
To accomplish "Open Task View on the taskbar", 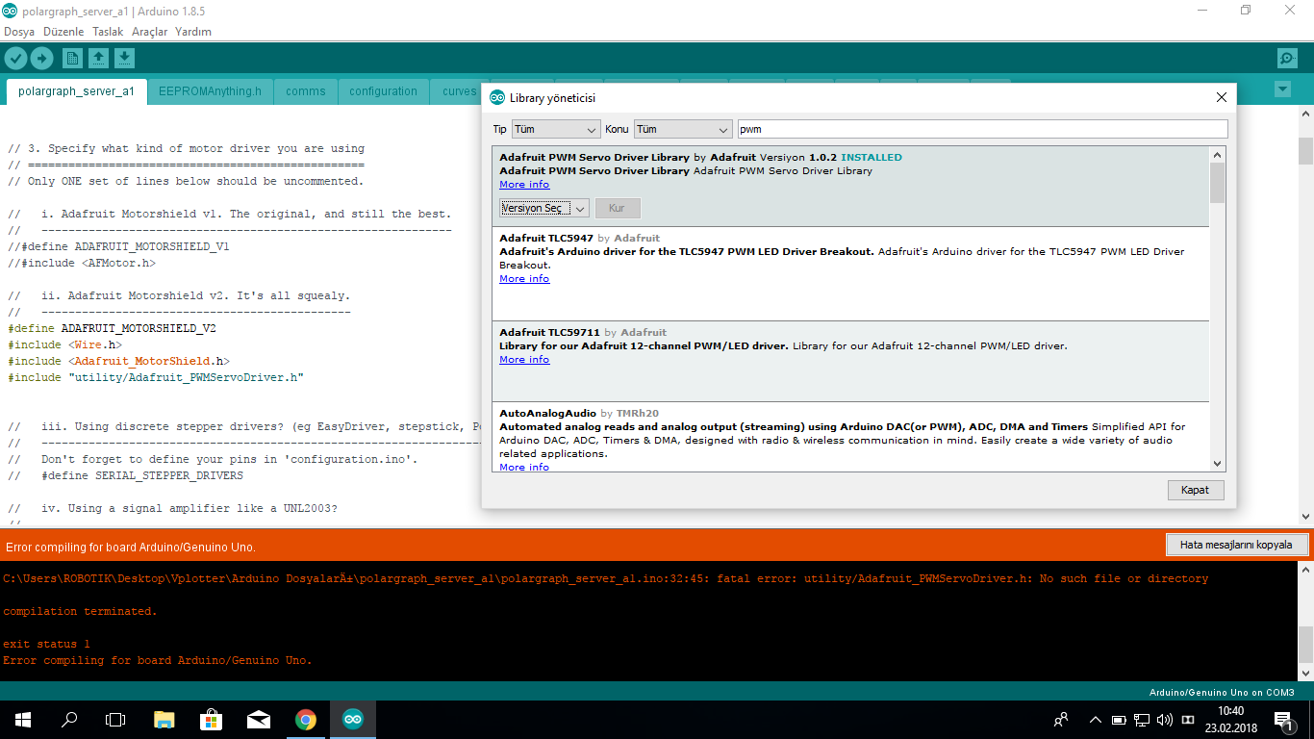I will (115, 720).
